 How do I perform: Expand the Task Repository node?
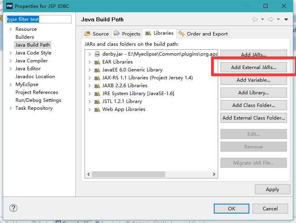tap(11, 108)
